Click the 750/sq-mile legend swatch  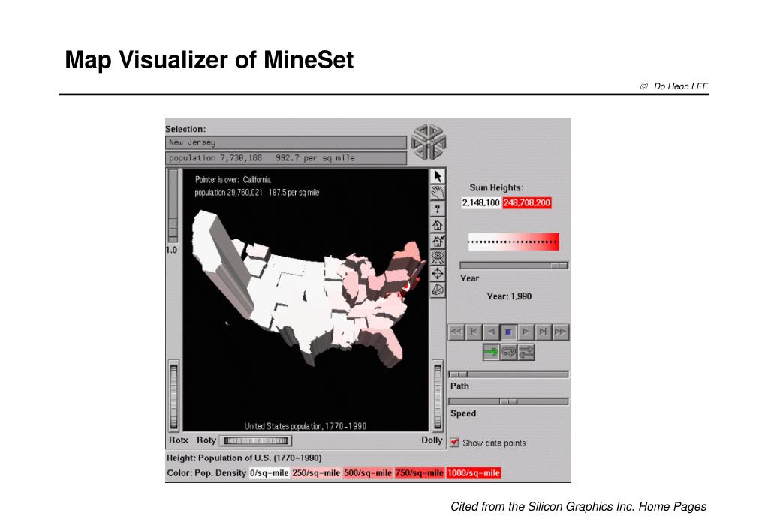pyautogui.click(x=419, y=473)
